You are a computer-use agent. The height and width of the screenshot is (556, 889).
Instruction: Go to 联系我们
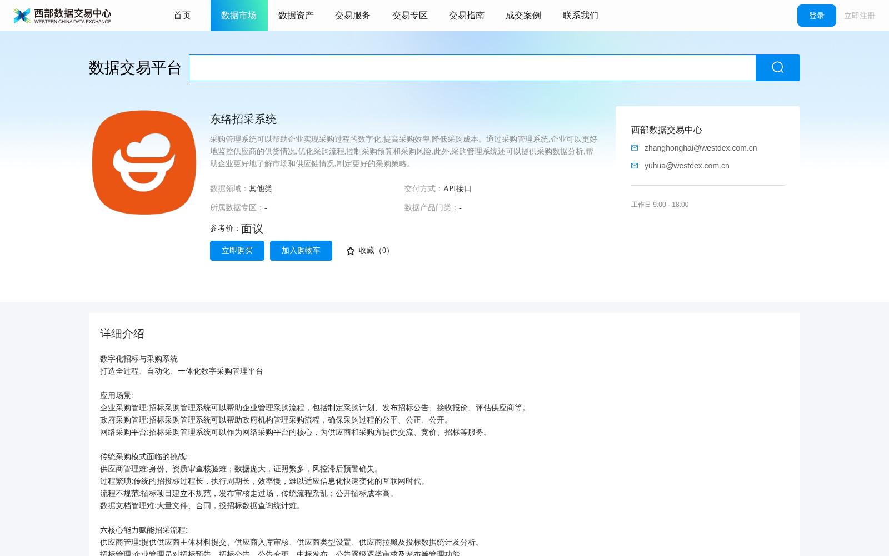coord(581,16)
